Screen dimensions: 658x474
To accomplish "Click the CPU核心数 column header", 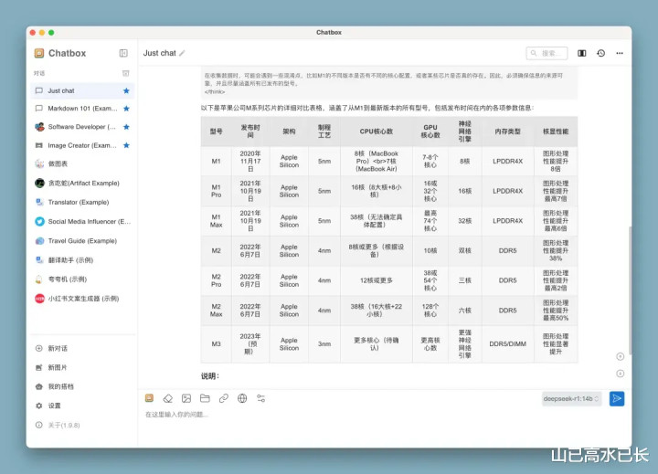I will [x=376, y=132].
